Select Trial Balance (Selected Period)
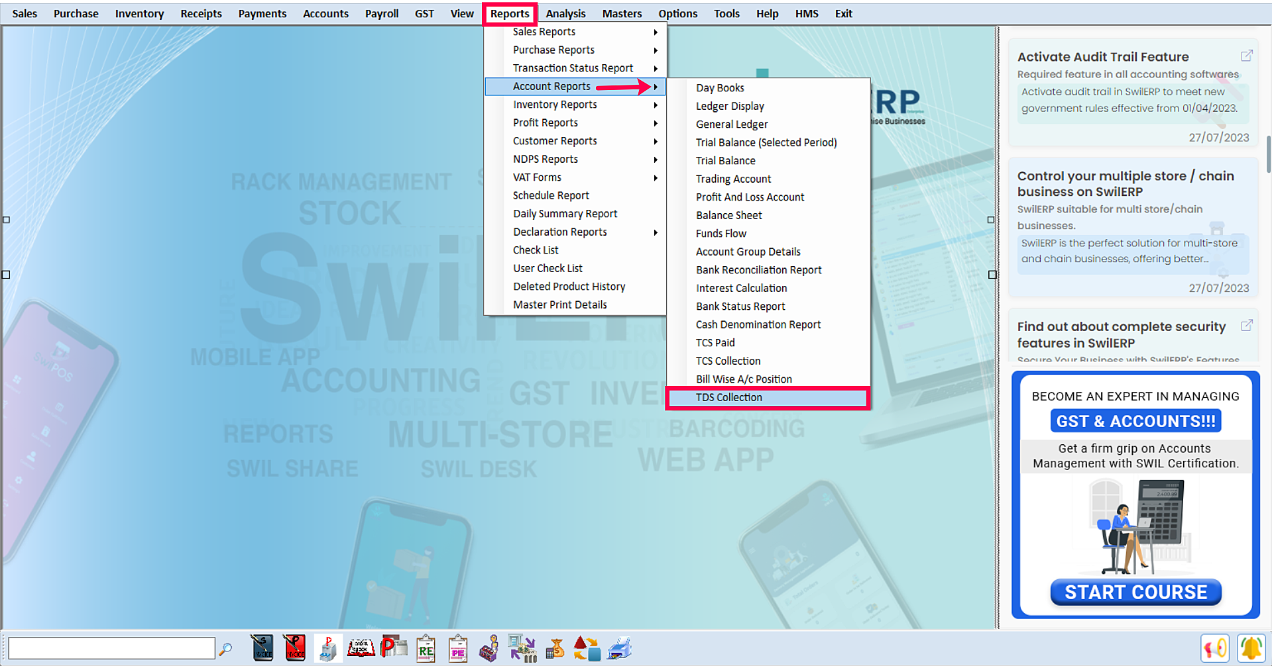 tap(768, 142)
